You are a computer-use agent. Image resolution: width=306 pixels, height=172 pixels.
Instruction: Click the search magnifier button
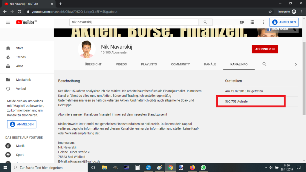pyautogui.click(x=205, y=22)
